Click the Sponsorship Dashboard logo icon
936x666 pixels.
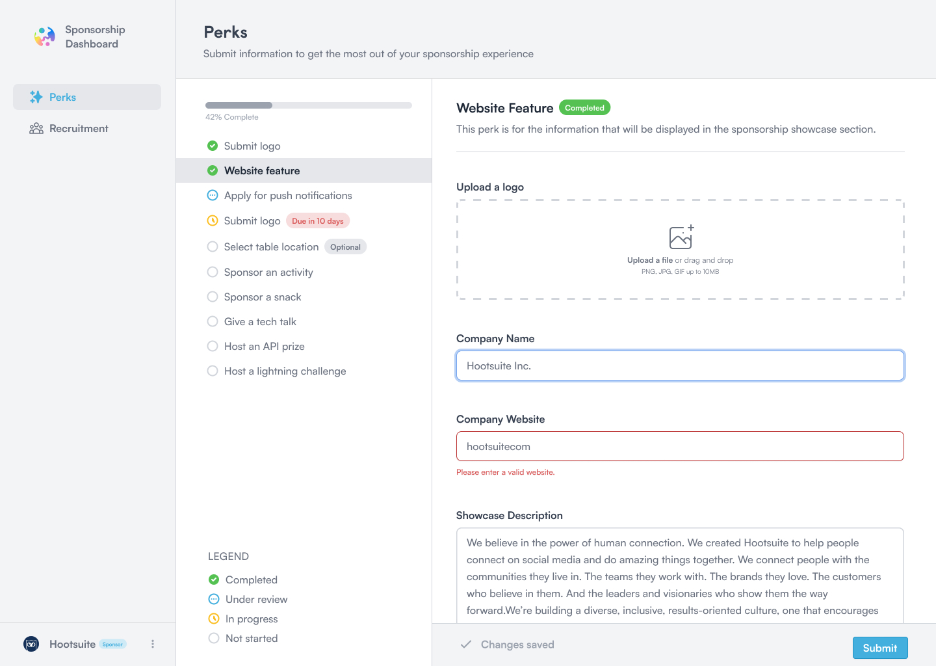coord(44,36)
